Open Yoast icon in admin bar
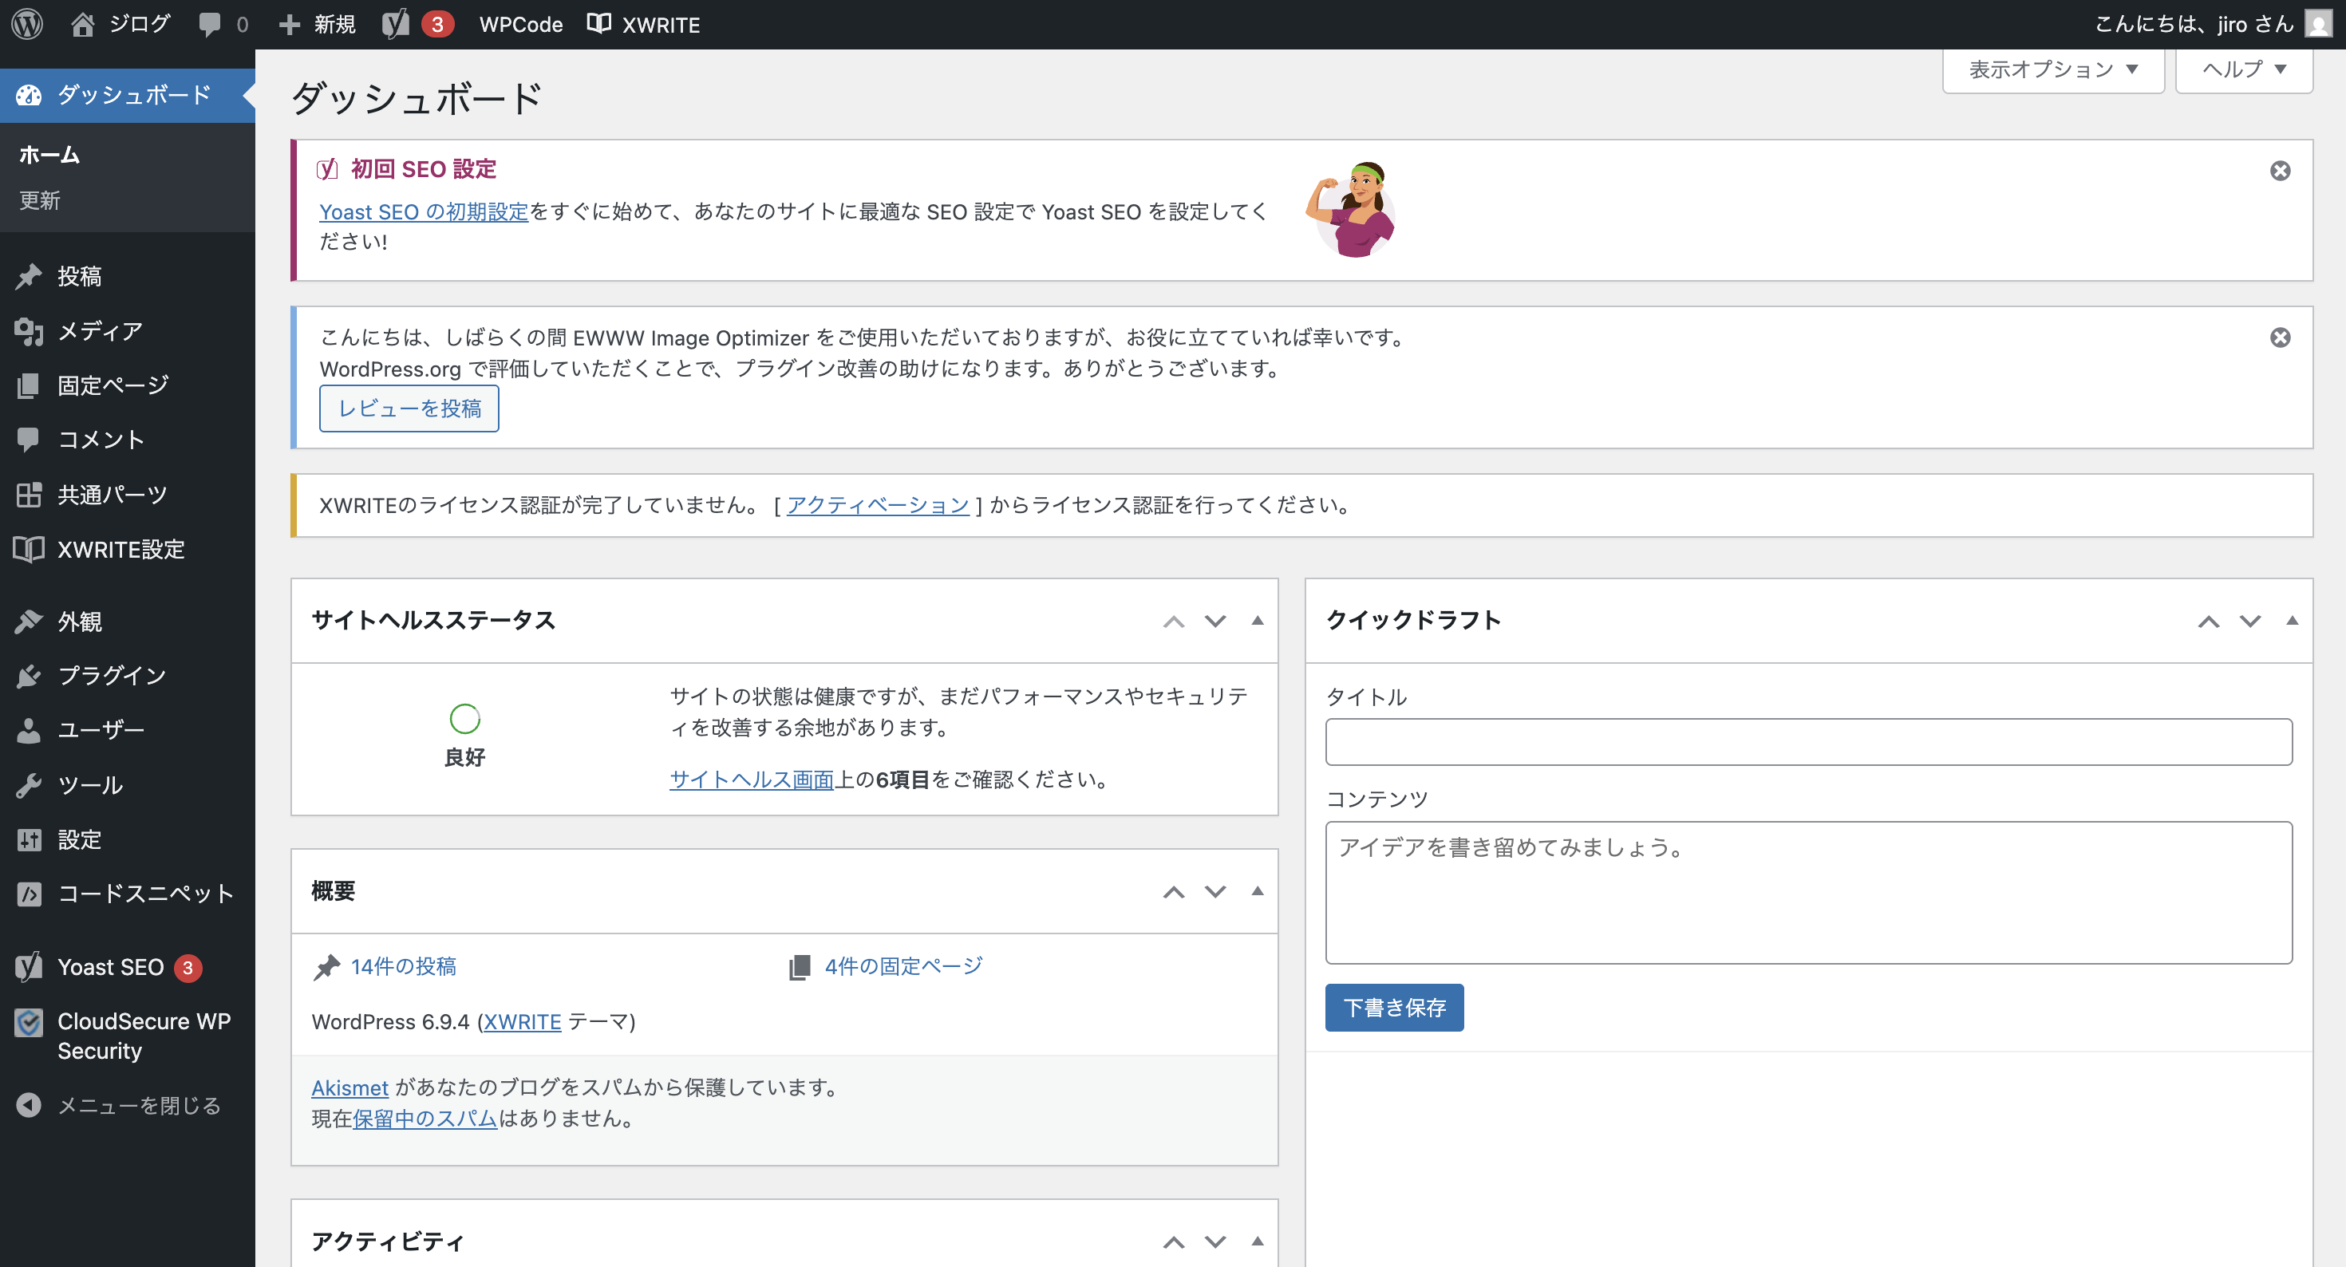Viewport: 2346px width, 1267px height. pyautogui.click(x=395, y=25)
